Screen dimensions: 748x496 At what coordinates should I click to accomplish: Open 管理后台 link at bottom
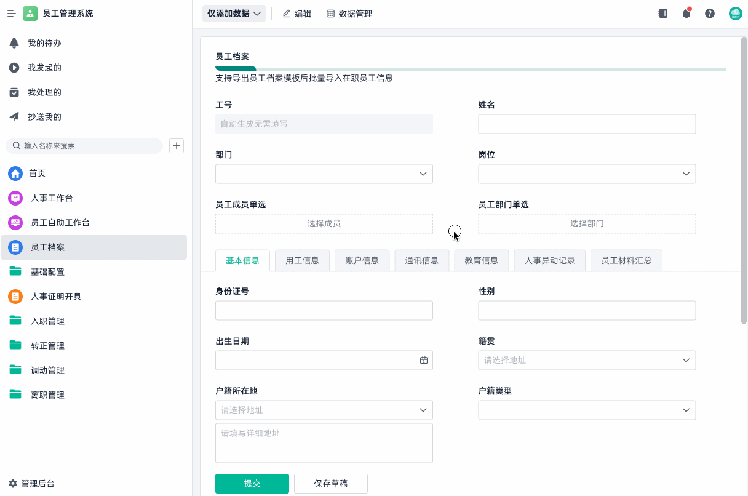coord(31,484)
